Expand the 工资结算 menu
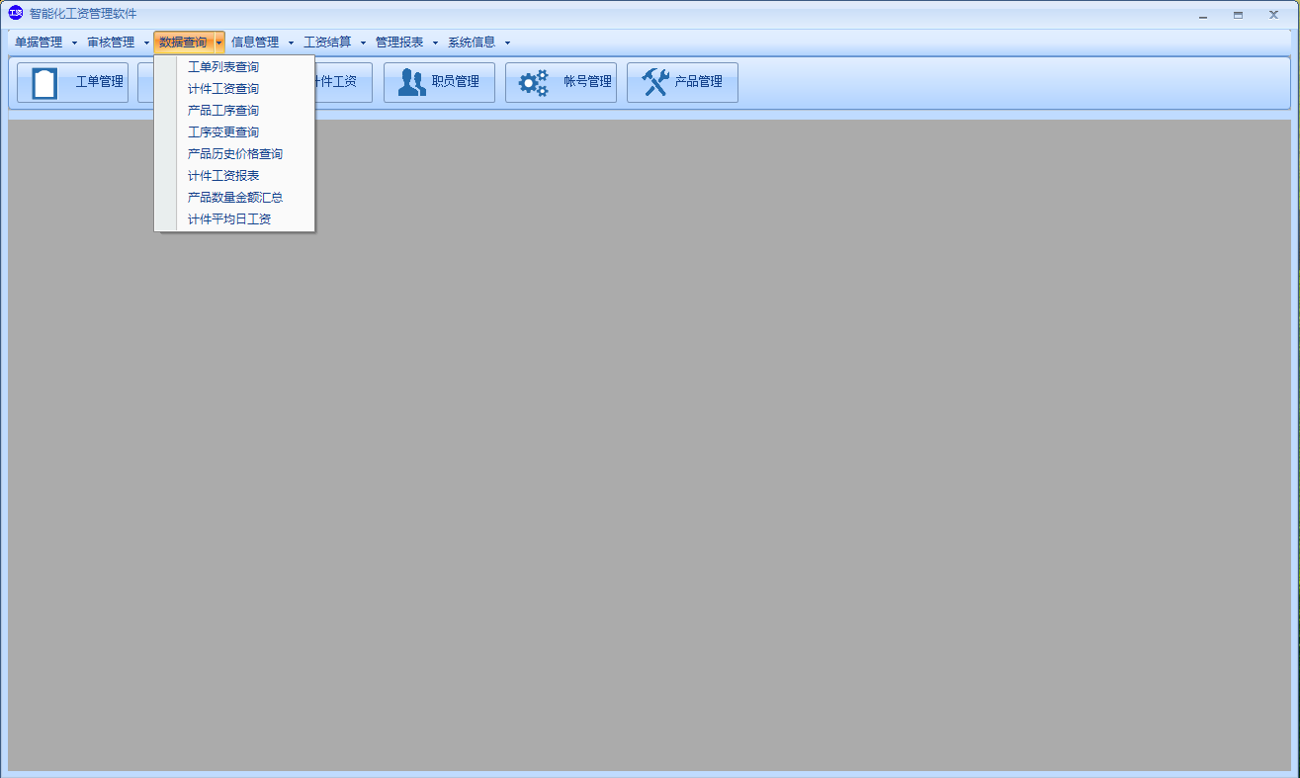This screenshot has height=778, width=1300. pos(327,43)
